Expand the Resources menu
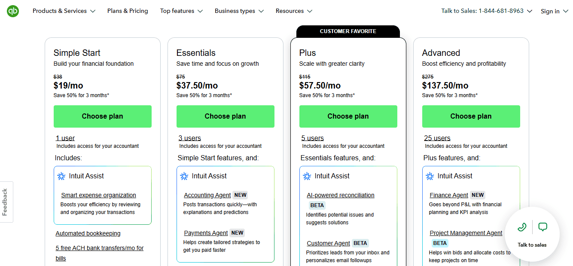573x266 pixels. [294, 11]
